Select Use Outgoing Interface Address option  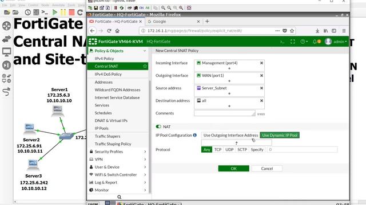230,135
